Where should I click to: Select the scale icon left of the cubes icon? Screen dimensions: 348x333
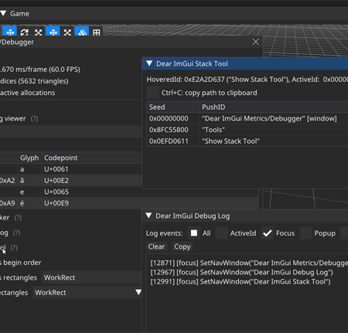point(67,32)
